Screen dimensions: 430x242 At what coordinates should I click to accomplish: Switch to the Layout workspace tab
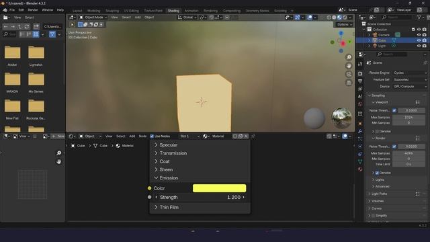[x=77, y=11]
